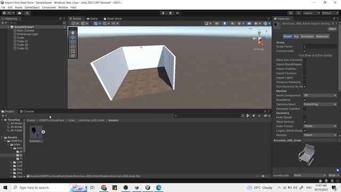This screenshot has width=341, height=192.
Task: Open the cloud services icon
Action: [20, 13]
